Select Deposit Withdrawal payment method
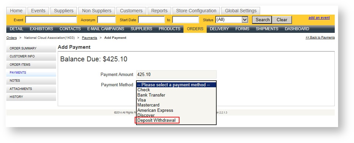This screenshot has height=143, width=354. point(157,120)
